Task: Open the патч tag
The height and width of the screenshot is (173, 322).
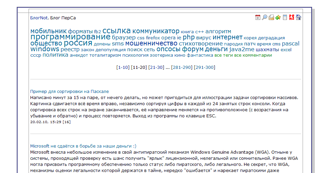Action: pos(250,44)
